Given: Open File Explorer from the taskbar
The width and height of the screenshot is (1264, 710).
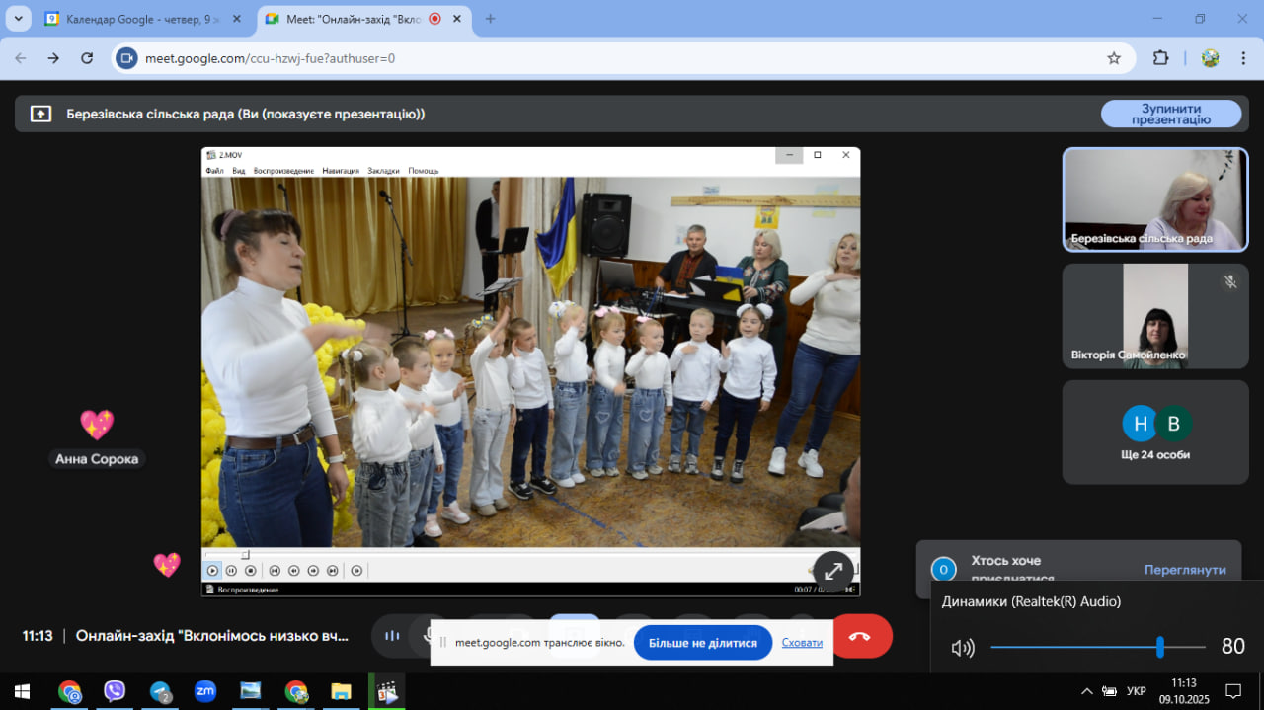Looking at the screenshot, I should pyautogui.click(x=341, y=691).
